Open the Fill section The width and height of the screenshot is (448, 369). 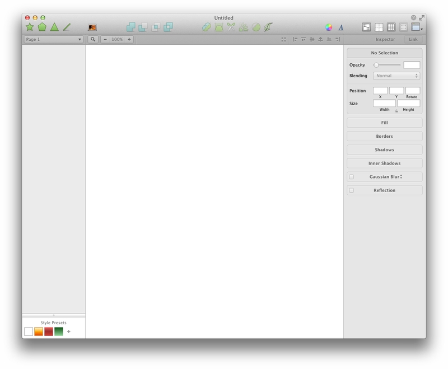[x=385, y=122]
